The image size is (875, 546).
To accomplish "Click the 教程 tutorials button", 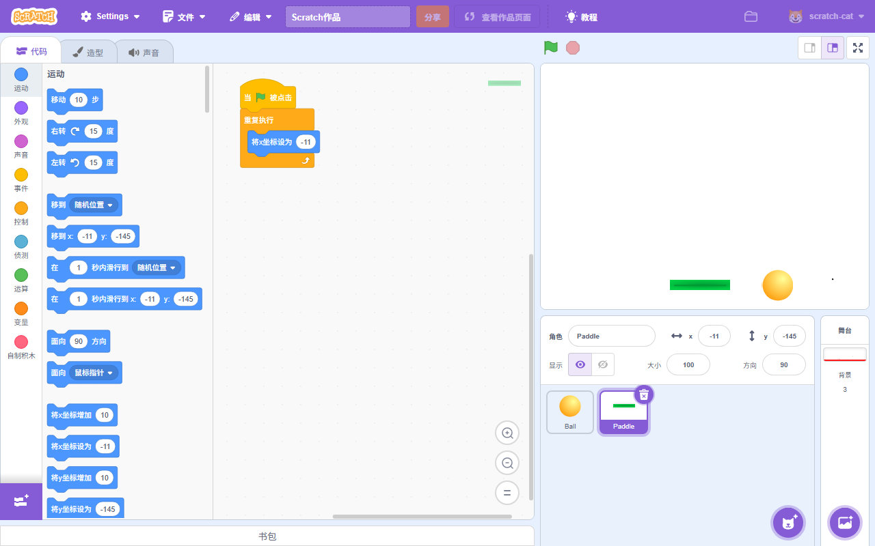I will click(x=581, y=16).
